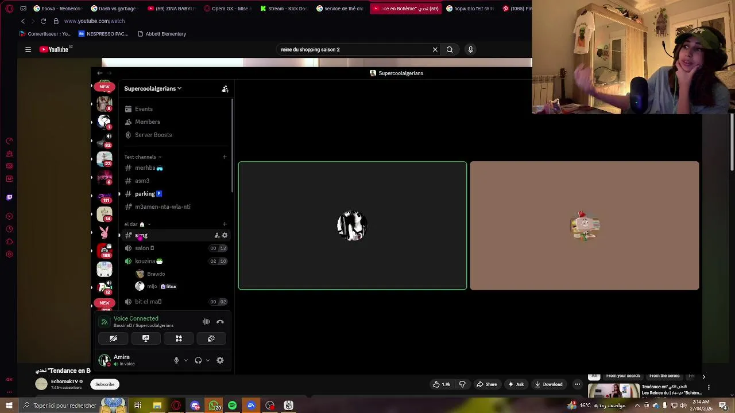Open Discord Members list
735x413 pixels.
176,122
